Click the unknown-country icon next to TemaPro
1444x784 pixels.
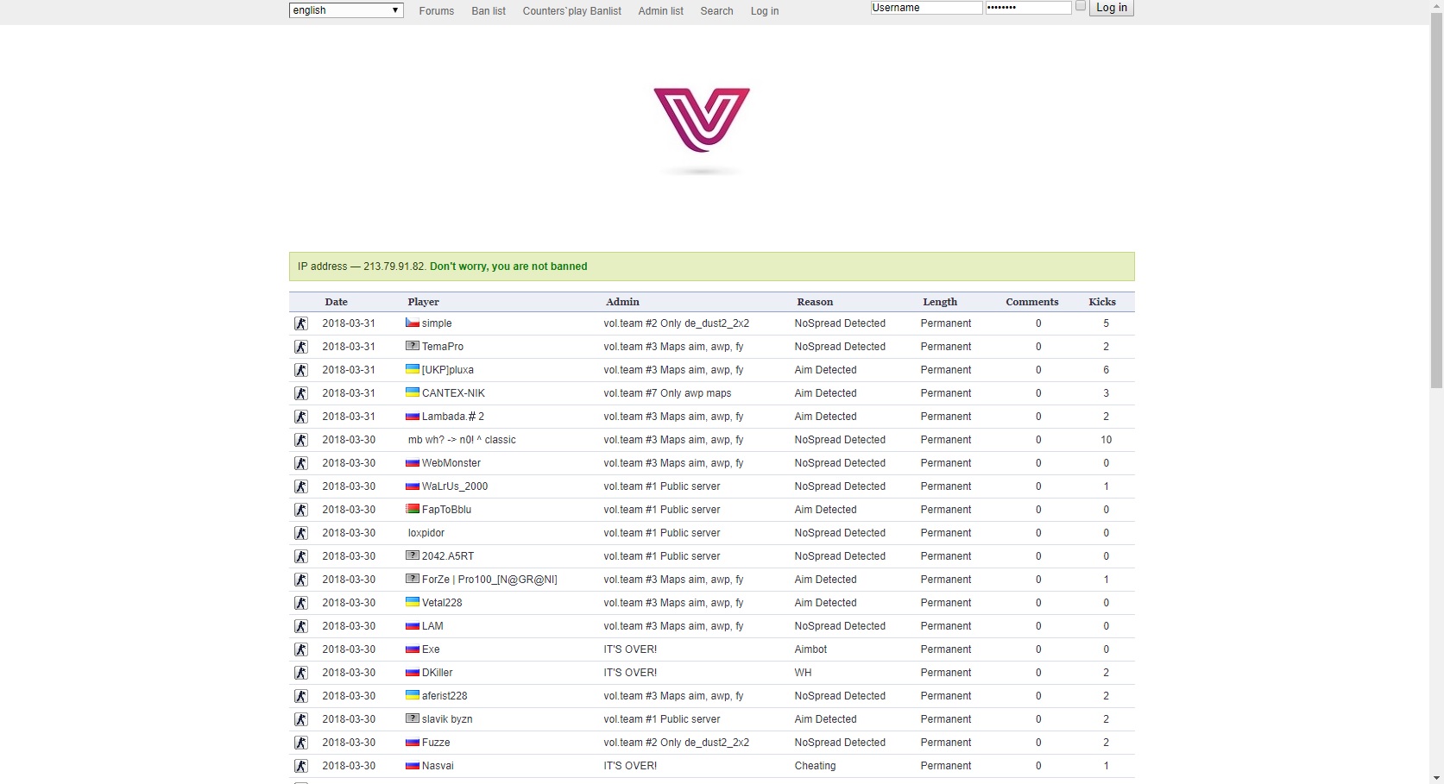tap(413, 346)
